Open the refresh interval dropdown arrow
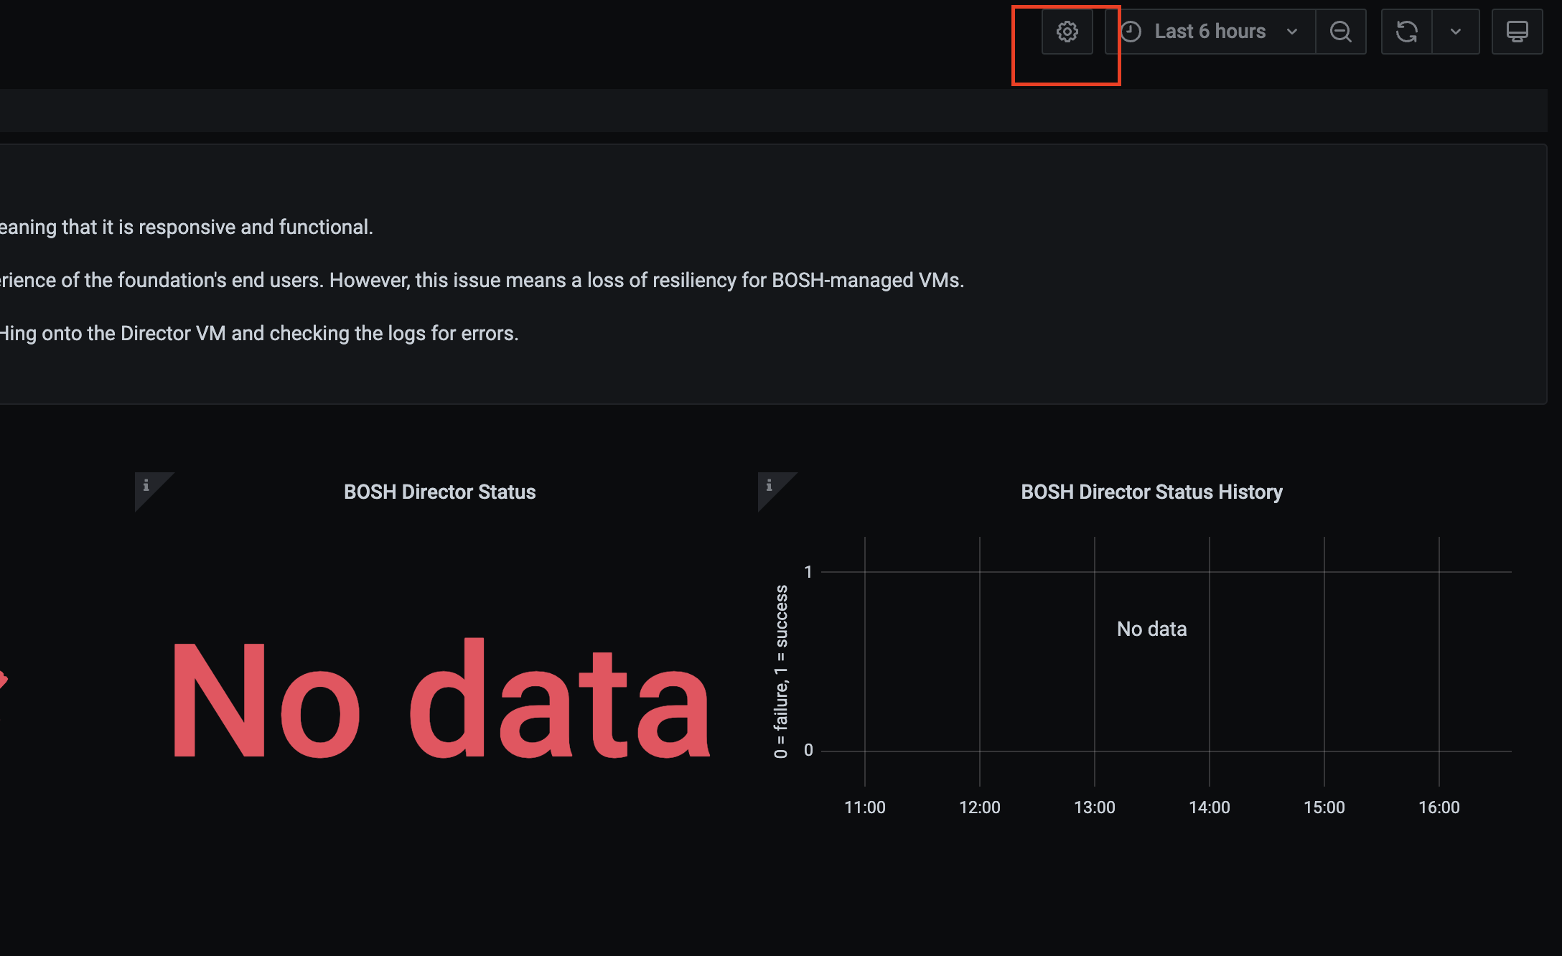The image size is (1562, 956). [x=1456, y=32]
